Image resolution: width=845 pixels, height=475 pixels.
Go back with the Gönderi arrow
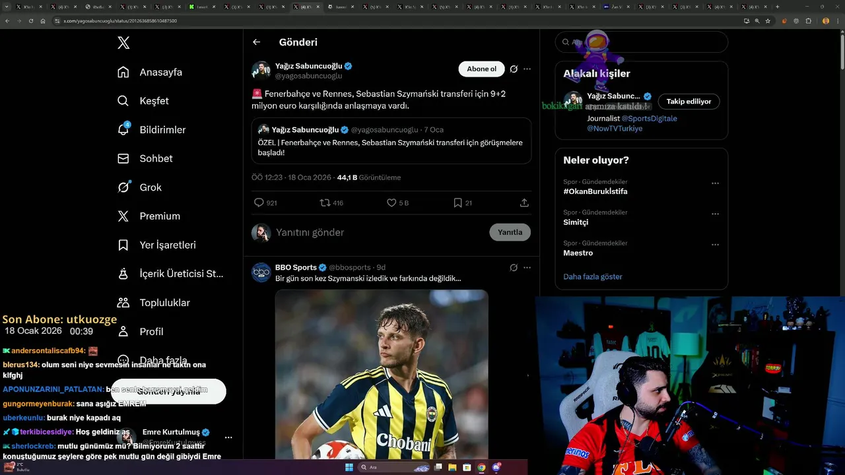click(x=257, y=42)
